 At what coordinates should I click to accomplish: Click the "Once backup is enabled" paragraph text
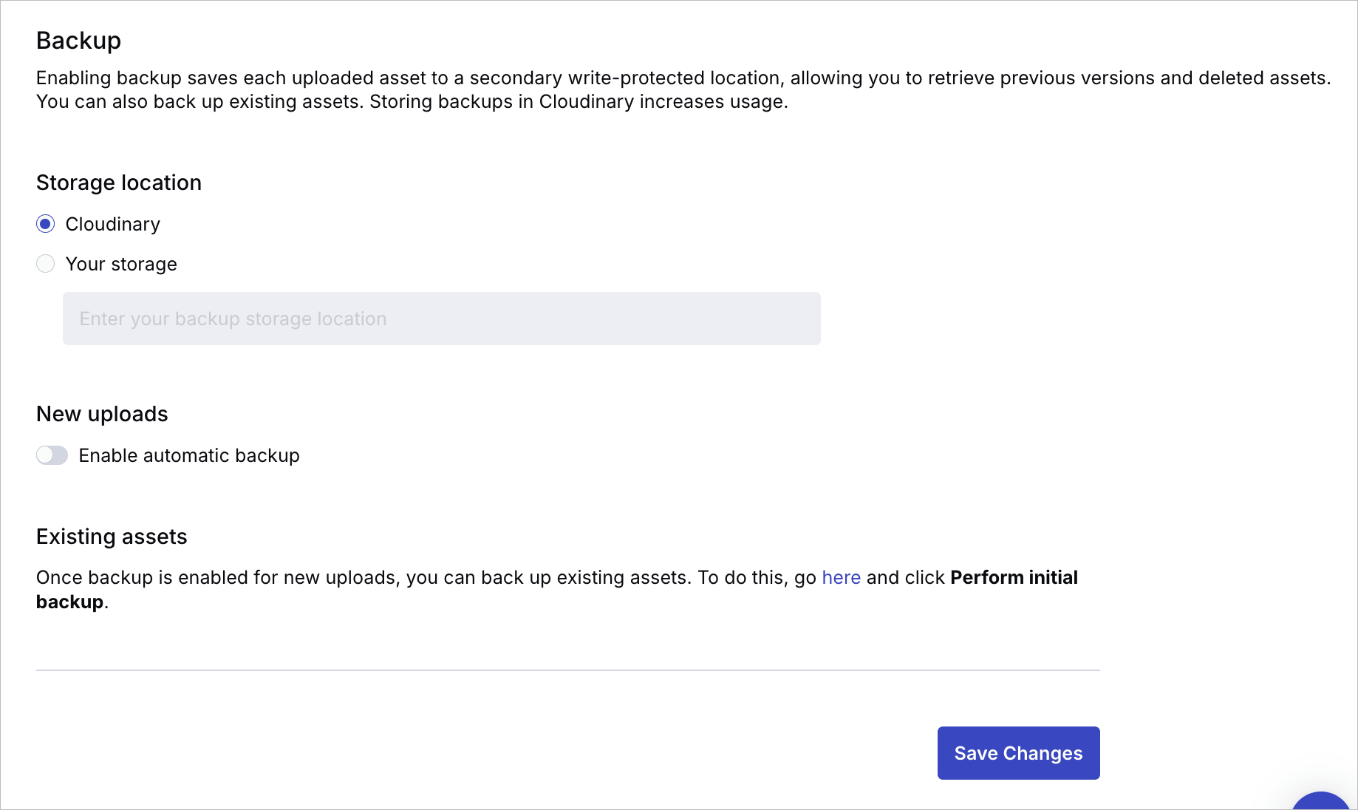(x=557, y=589)
